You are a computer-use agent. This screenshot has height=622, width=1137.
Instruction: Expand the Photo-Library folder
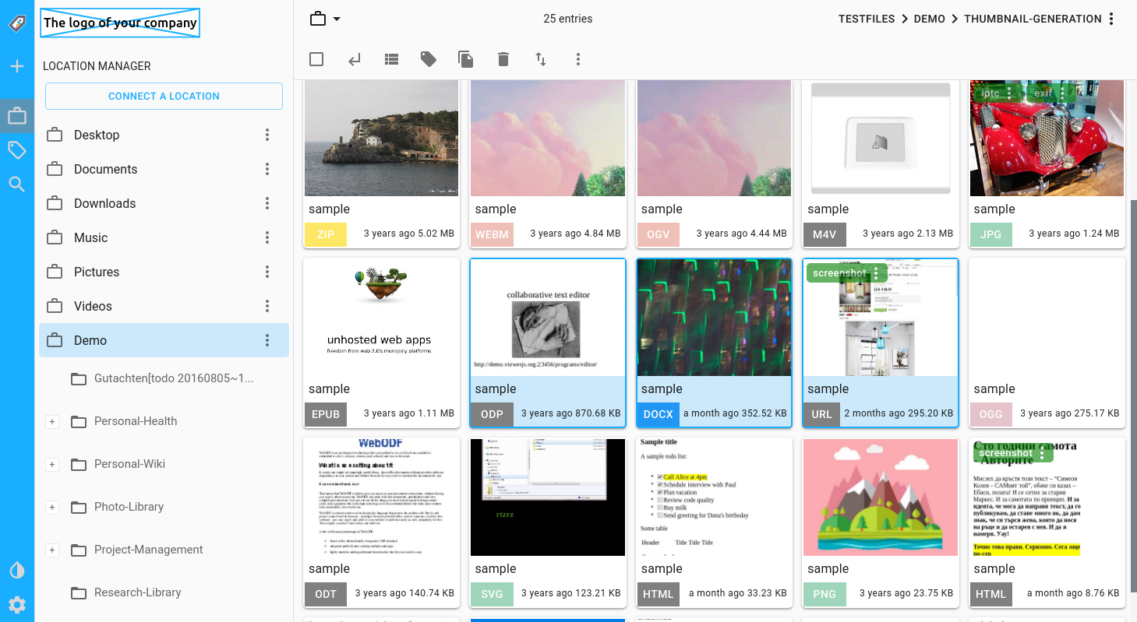pyautogui.click(x=51, y=507)
